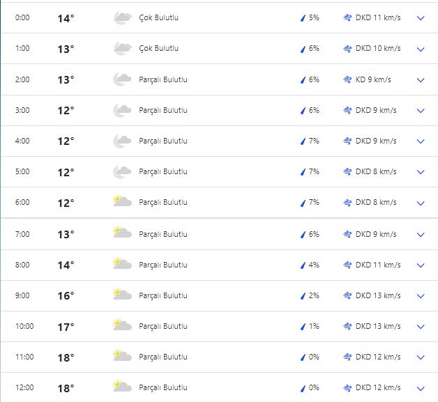Click 'Parçalı Bulutlu' label in 9:00 row

(x=163, y=295)
